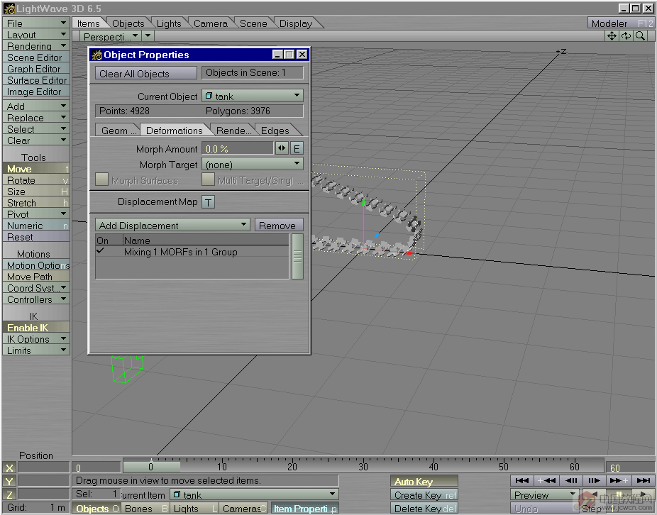Open the Preview dropdown
This screenshot has width=657, height=515.
(544, 495)
